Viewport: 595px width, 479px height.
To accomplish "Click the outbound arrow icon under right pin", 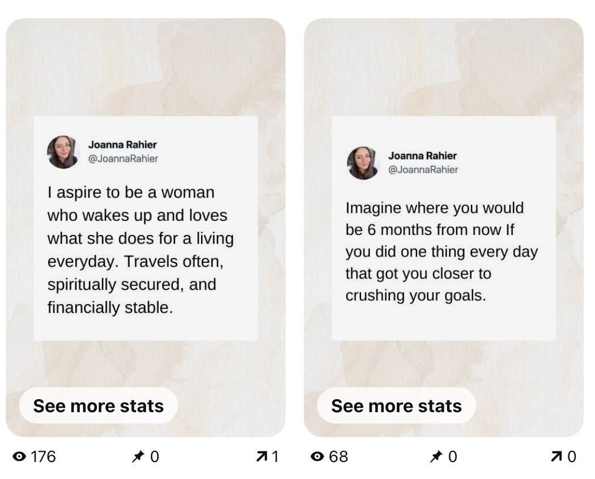I will [556, 456].
